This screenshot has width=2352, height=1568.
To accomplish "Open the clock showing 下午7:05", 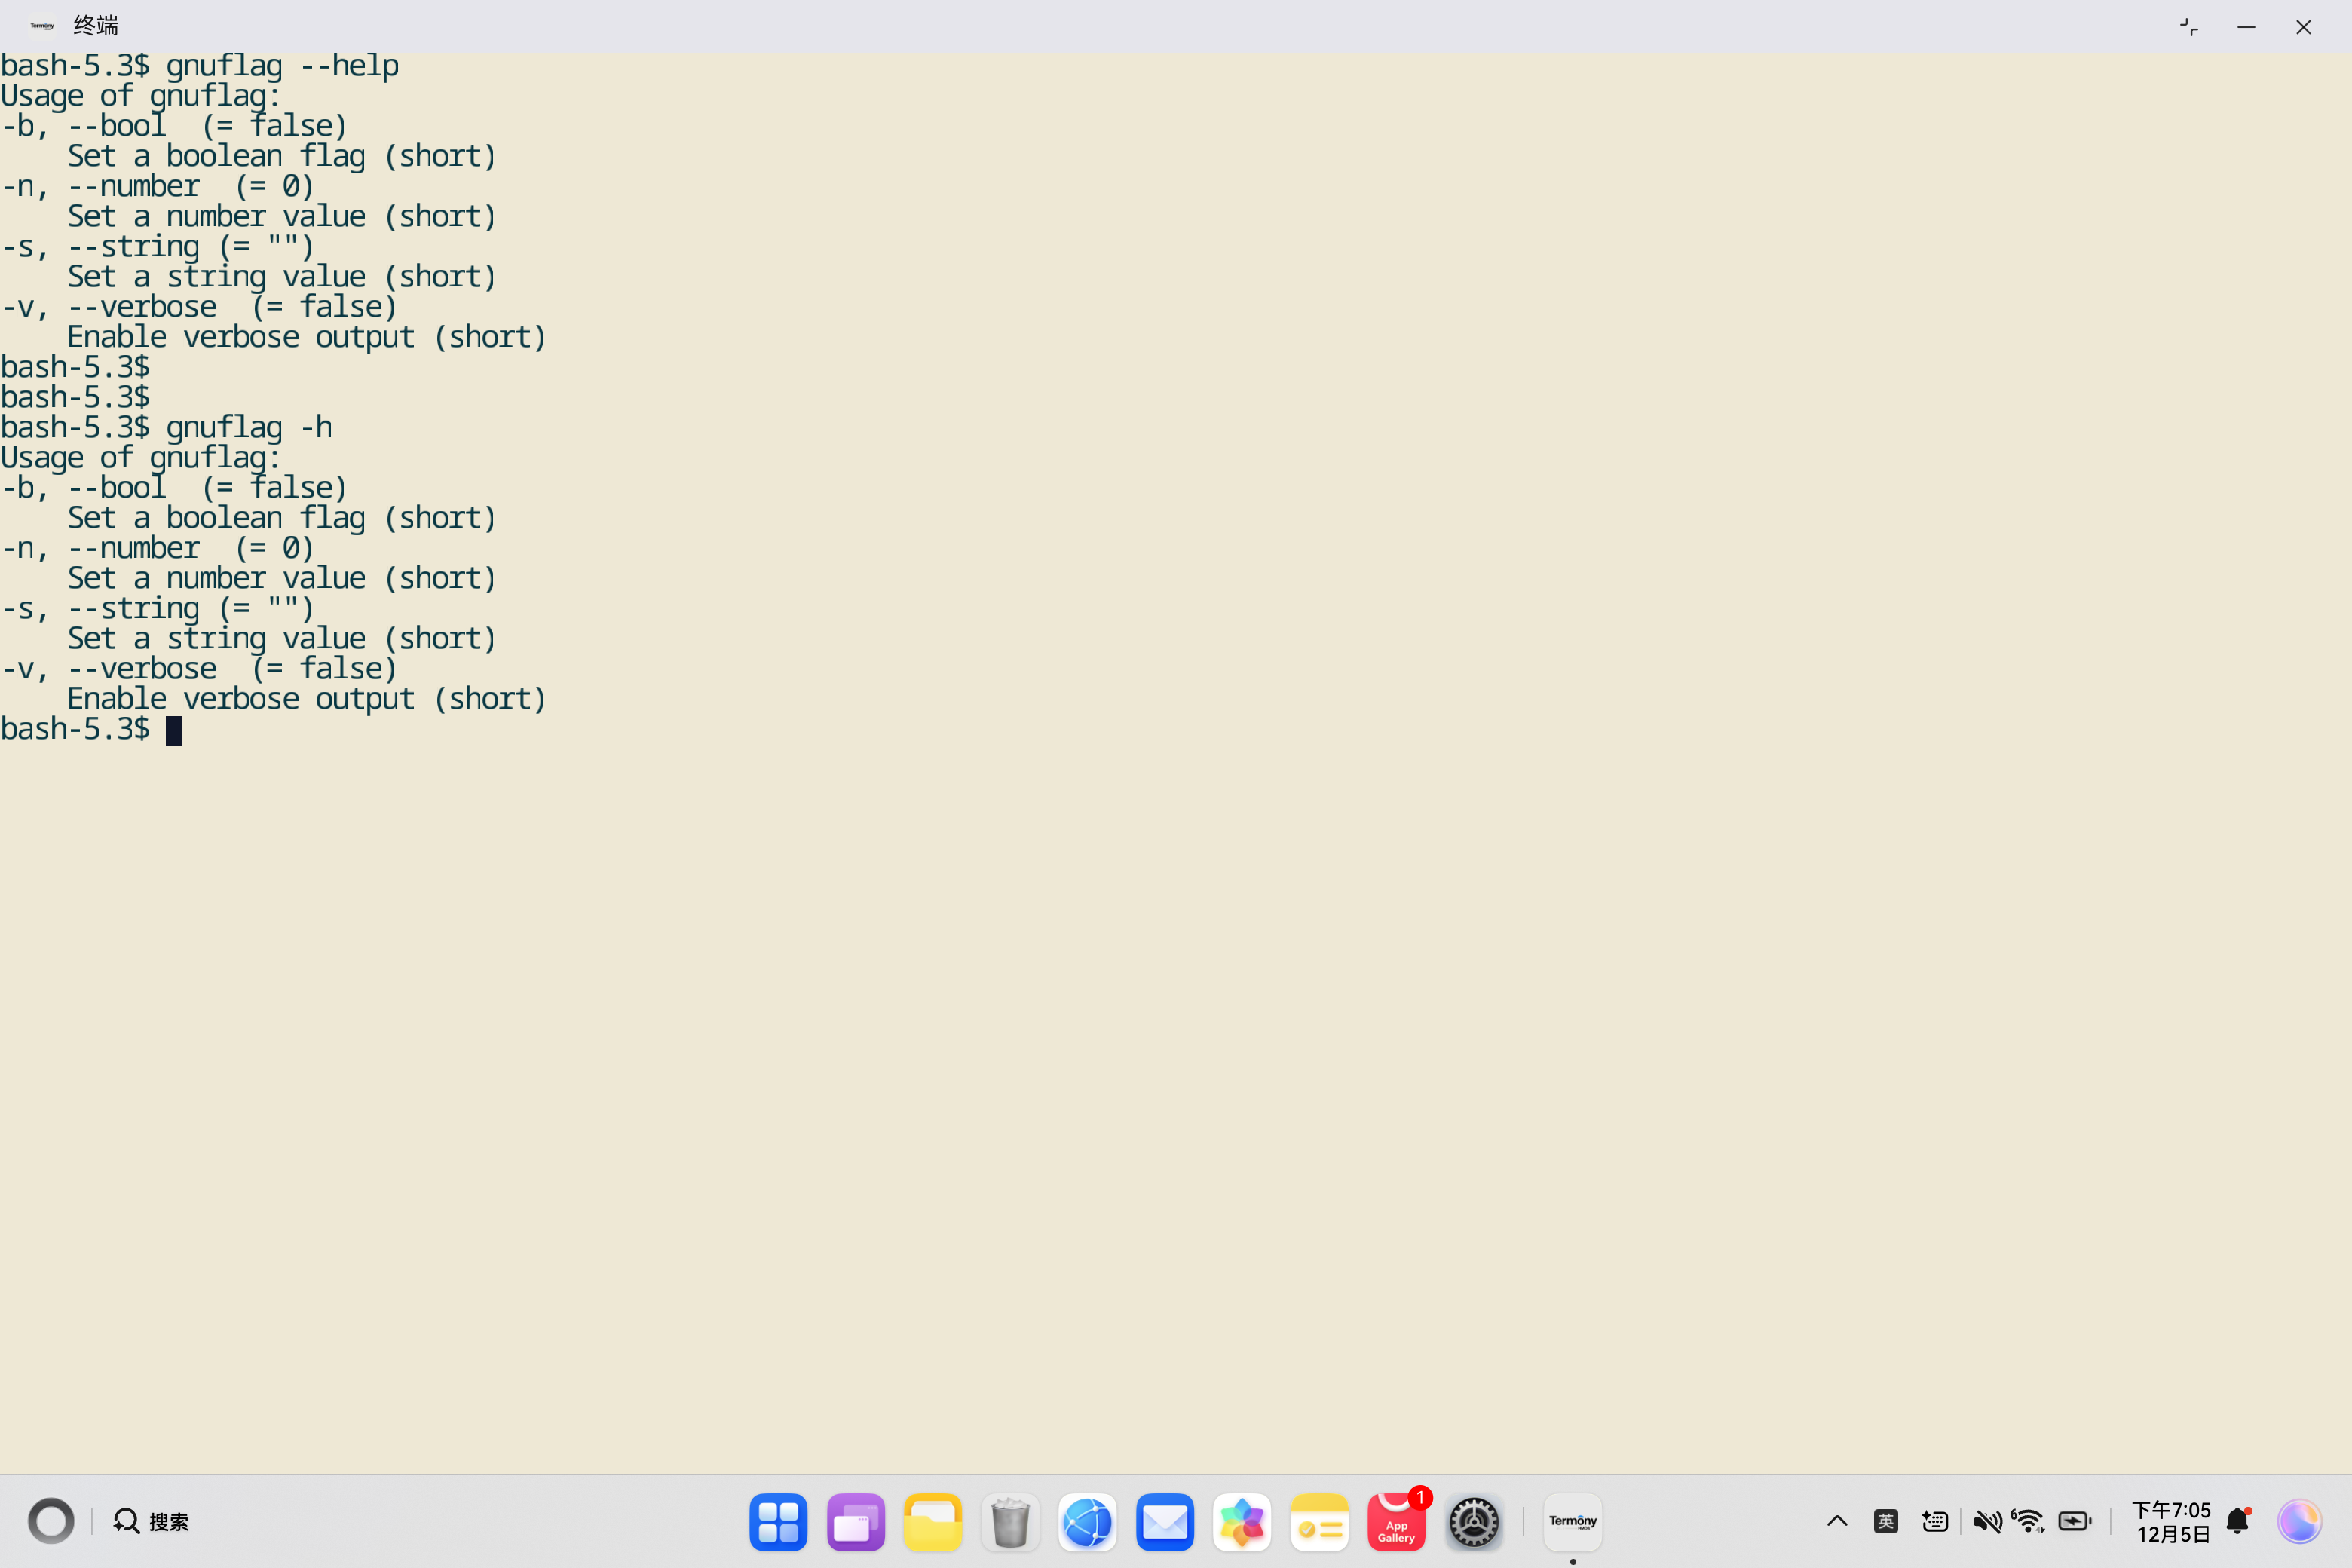I will 2171,1521.
